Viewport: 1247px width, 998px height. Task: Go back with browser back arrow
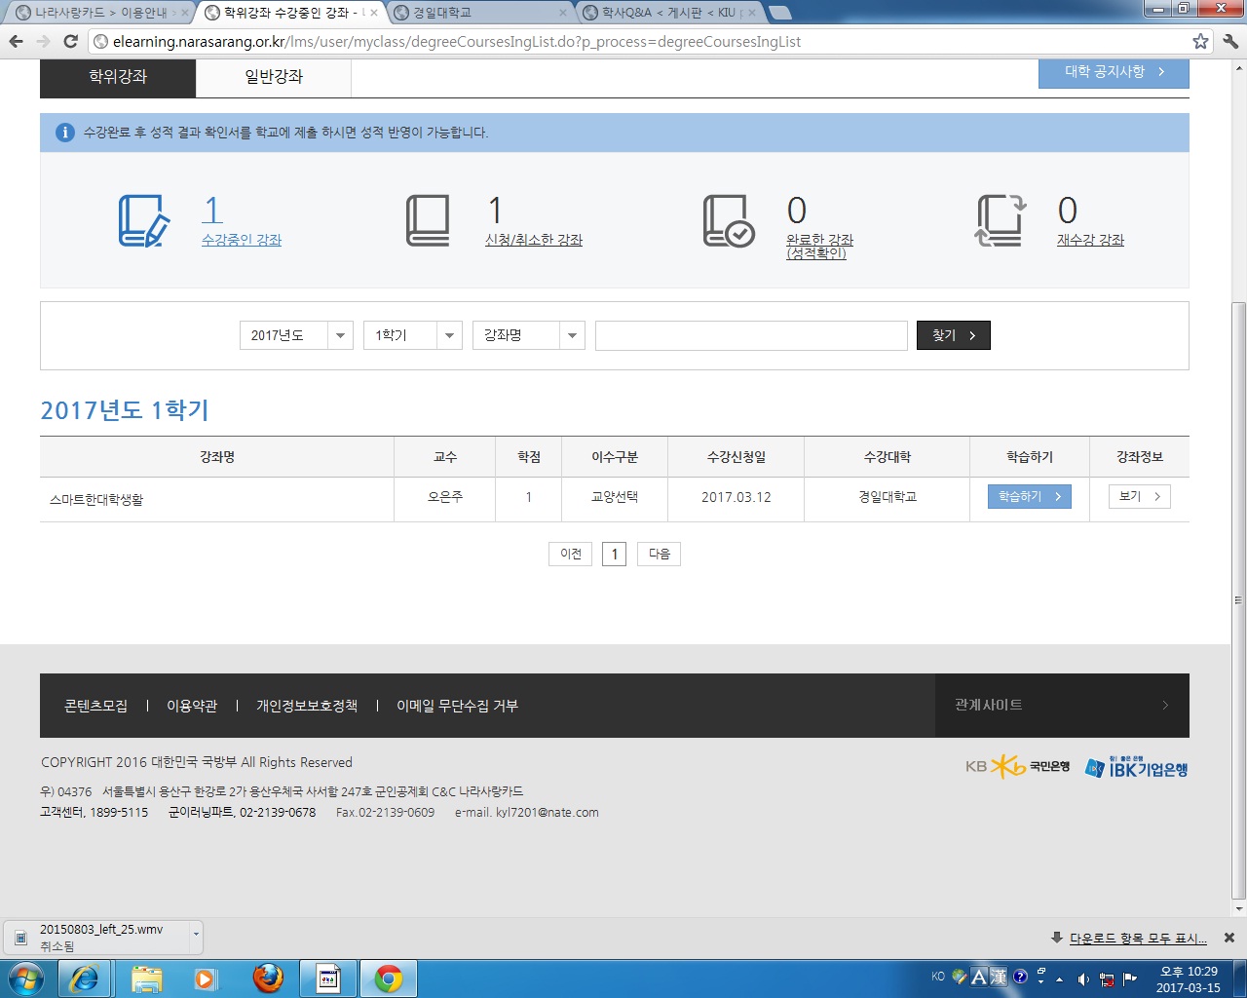click(x=16, y=41)
